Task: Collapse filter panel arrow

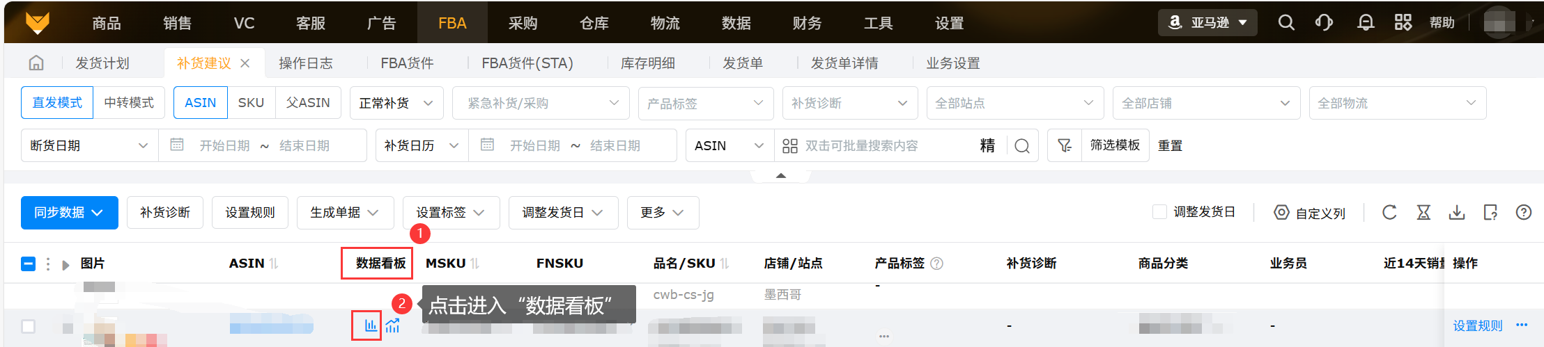Action: point(781,176)
